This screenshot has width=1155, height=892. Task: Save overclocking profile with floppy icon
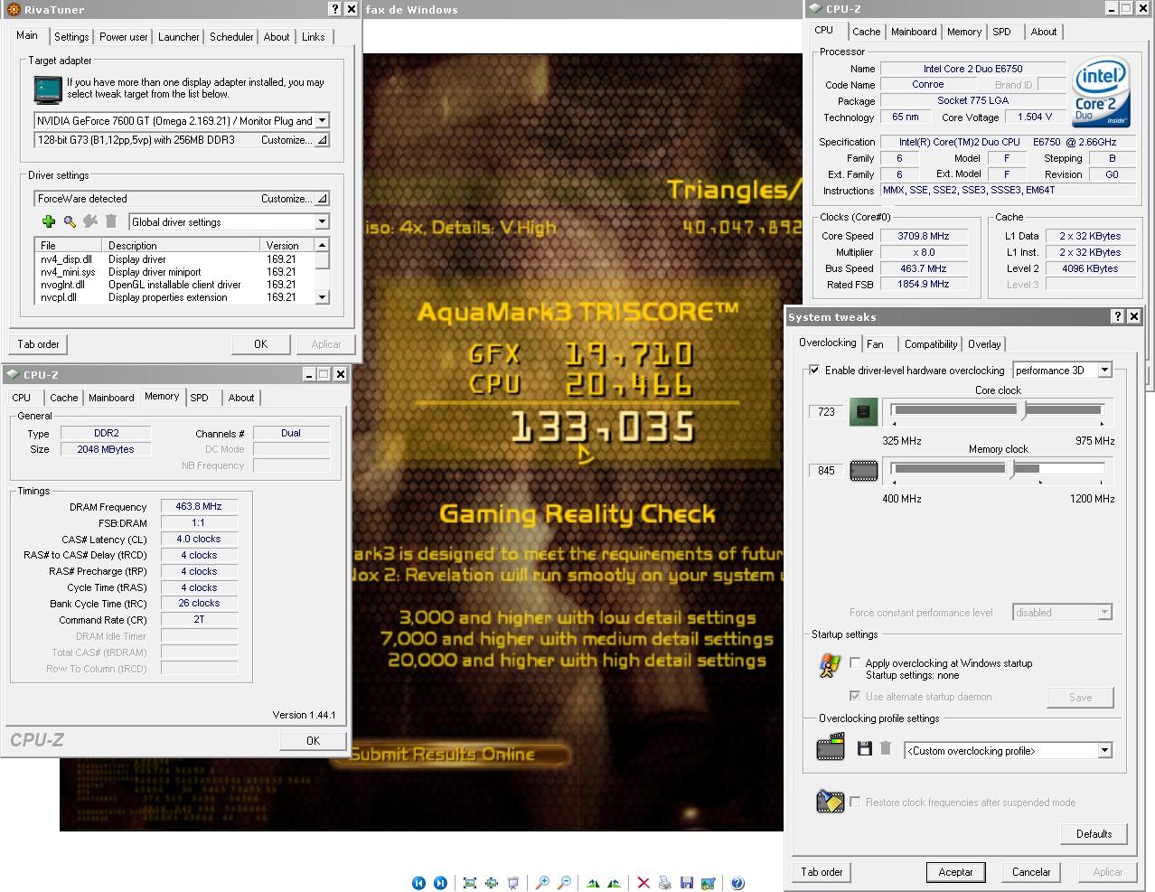coord(865,748)
